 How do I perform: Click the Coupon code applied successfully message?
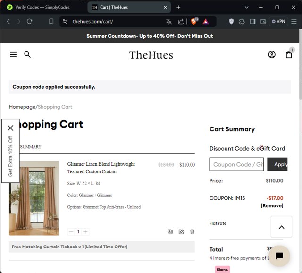[54, 87]
